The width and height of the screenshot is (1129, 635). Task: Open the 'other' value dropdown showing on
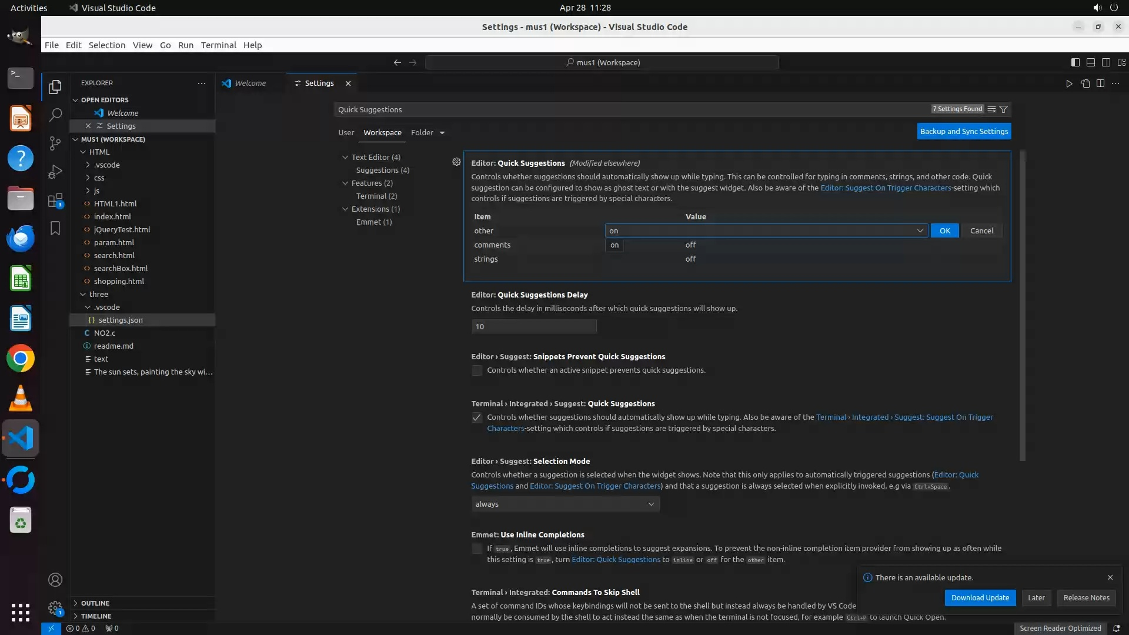[766, 231]
